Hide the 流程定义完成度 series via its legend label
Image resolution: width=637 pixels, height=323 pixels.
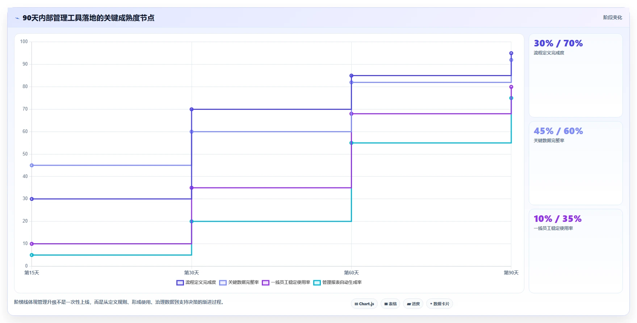[201, 282]
